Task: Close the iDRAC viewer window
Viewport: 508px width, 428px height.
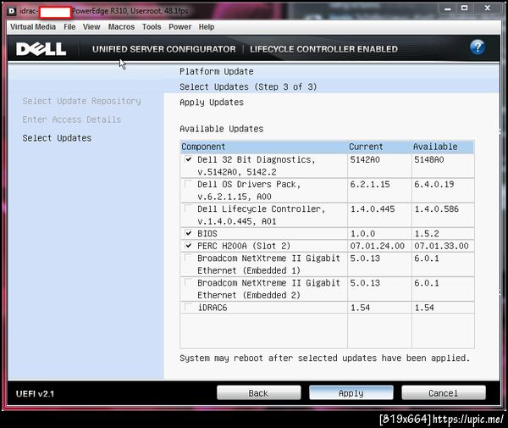Action: pyautogui.click(x=488, y=8)
